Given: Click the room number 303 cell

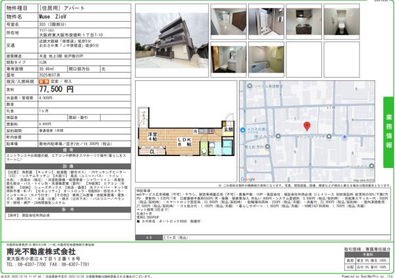Looking at the screenshot, I should tap(84, 24).
